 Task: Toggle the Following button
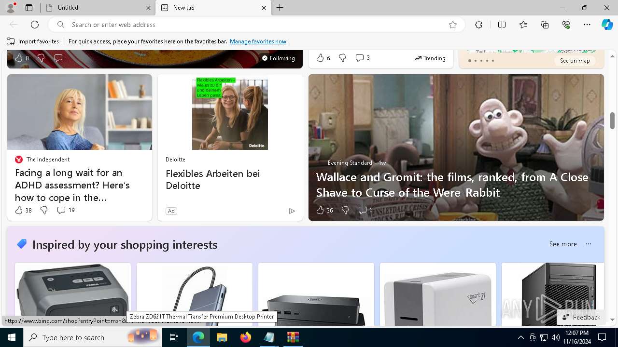[278, 58]
